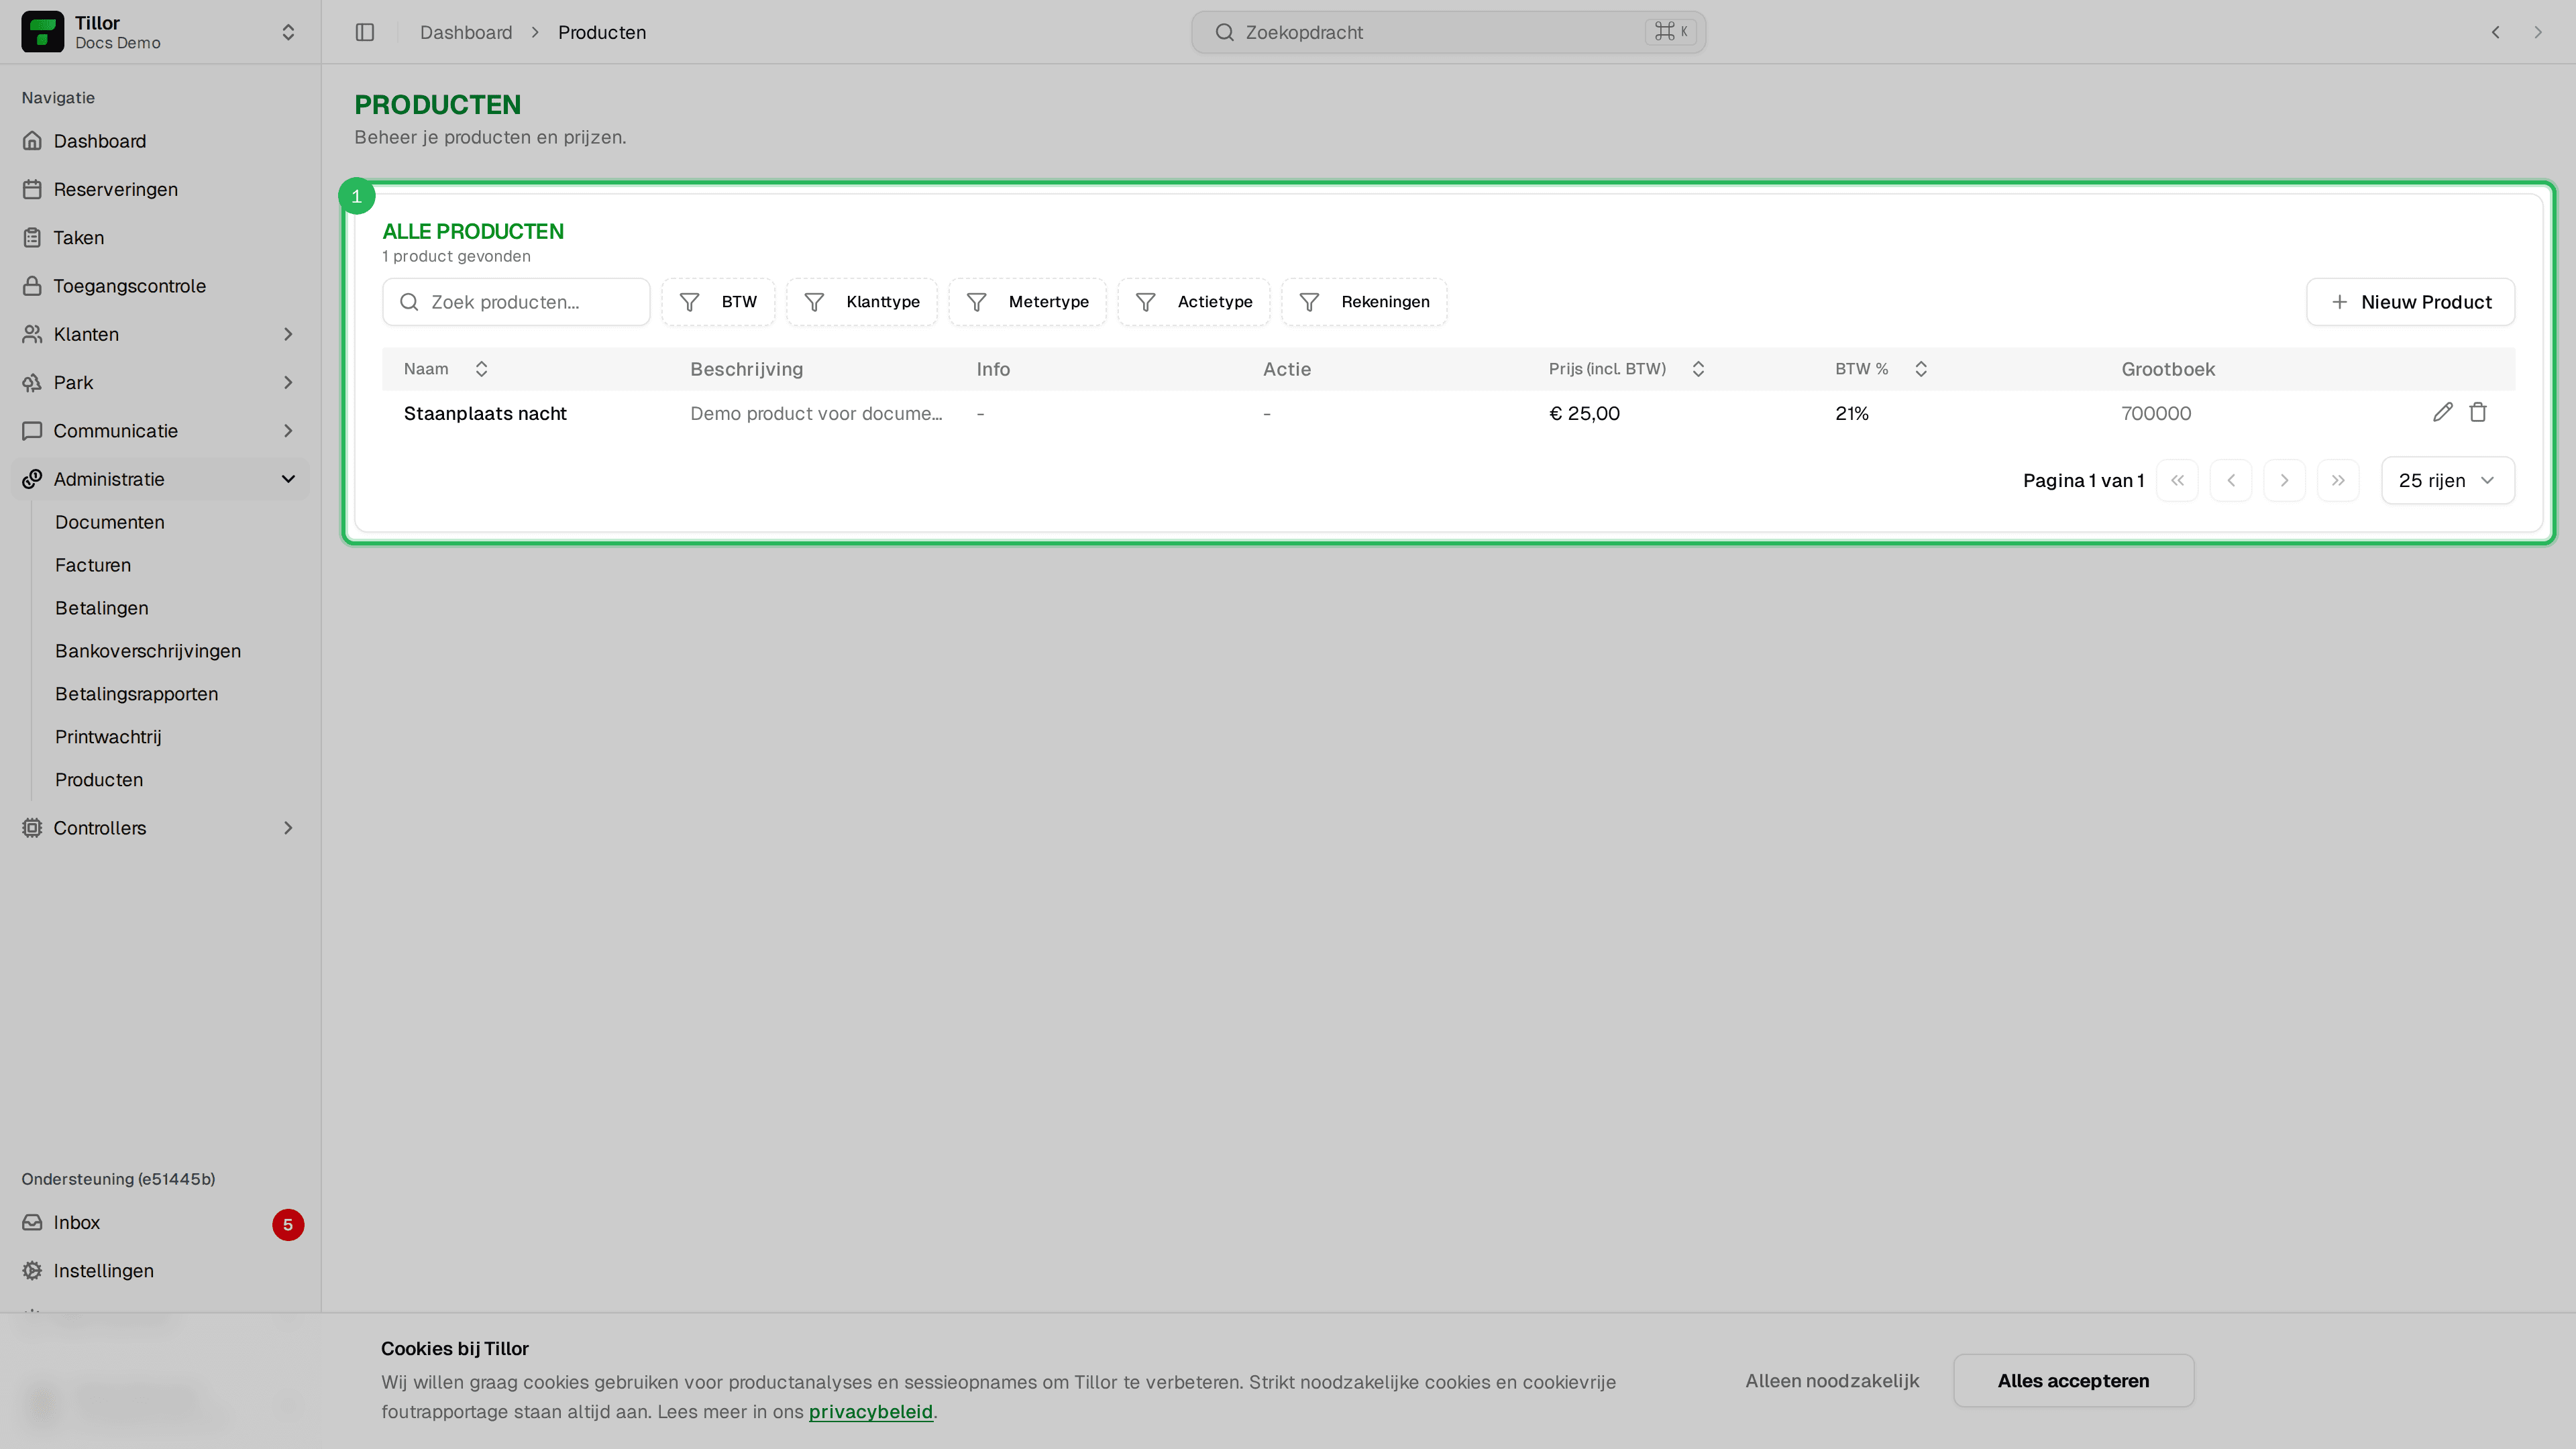The image size is (2576, 1449).
Task: Open the 25 rijen page size dropdown
Action: pyautogui.click(x=2447, y=480)
